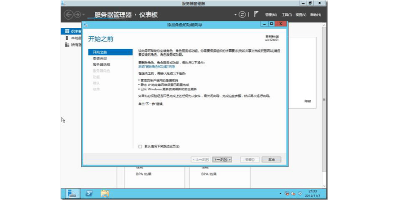Select the 服务器选择 step in the wizard
The height and width of the screenshot is (200, 401).
click(101, 64)
